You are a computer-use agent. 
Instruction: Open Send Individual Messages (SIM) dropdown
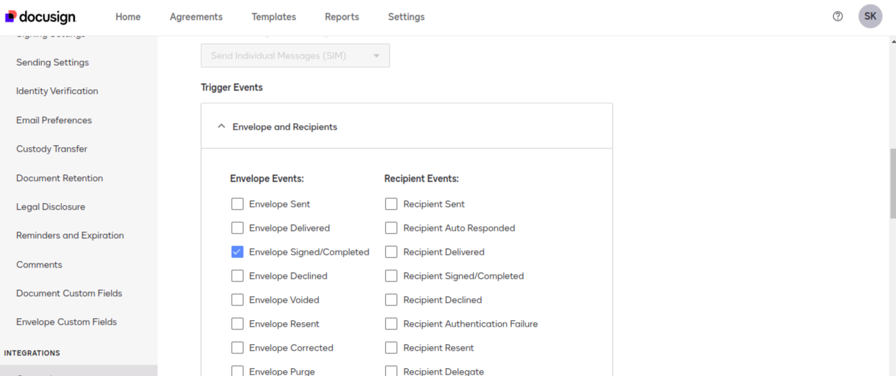click(295, 56)
